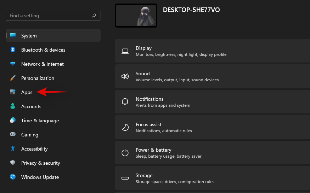This screenshot has height=193, width=310.
Task: Click the Gaming controller icon
Action: point(13,135)
